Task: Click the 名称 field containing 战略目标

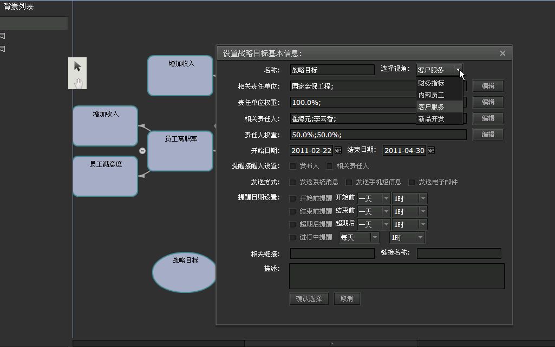Action: pos(332,70)
